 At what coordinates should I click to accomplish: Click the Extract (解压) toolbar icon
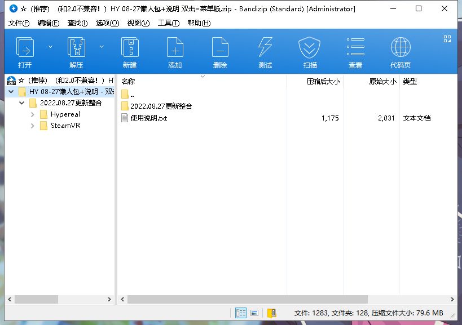pyautogui.click(x=76, y=52)
